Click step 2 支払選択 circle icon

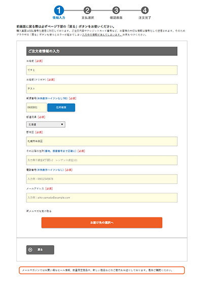87,10
